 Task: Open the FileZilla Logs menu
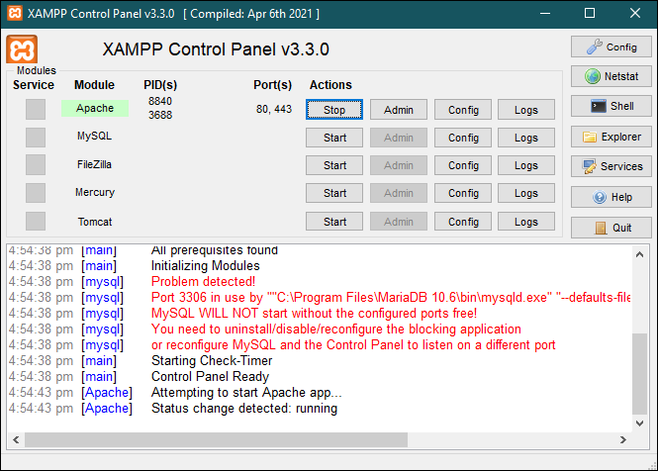click(x=526, y=165)
